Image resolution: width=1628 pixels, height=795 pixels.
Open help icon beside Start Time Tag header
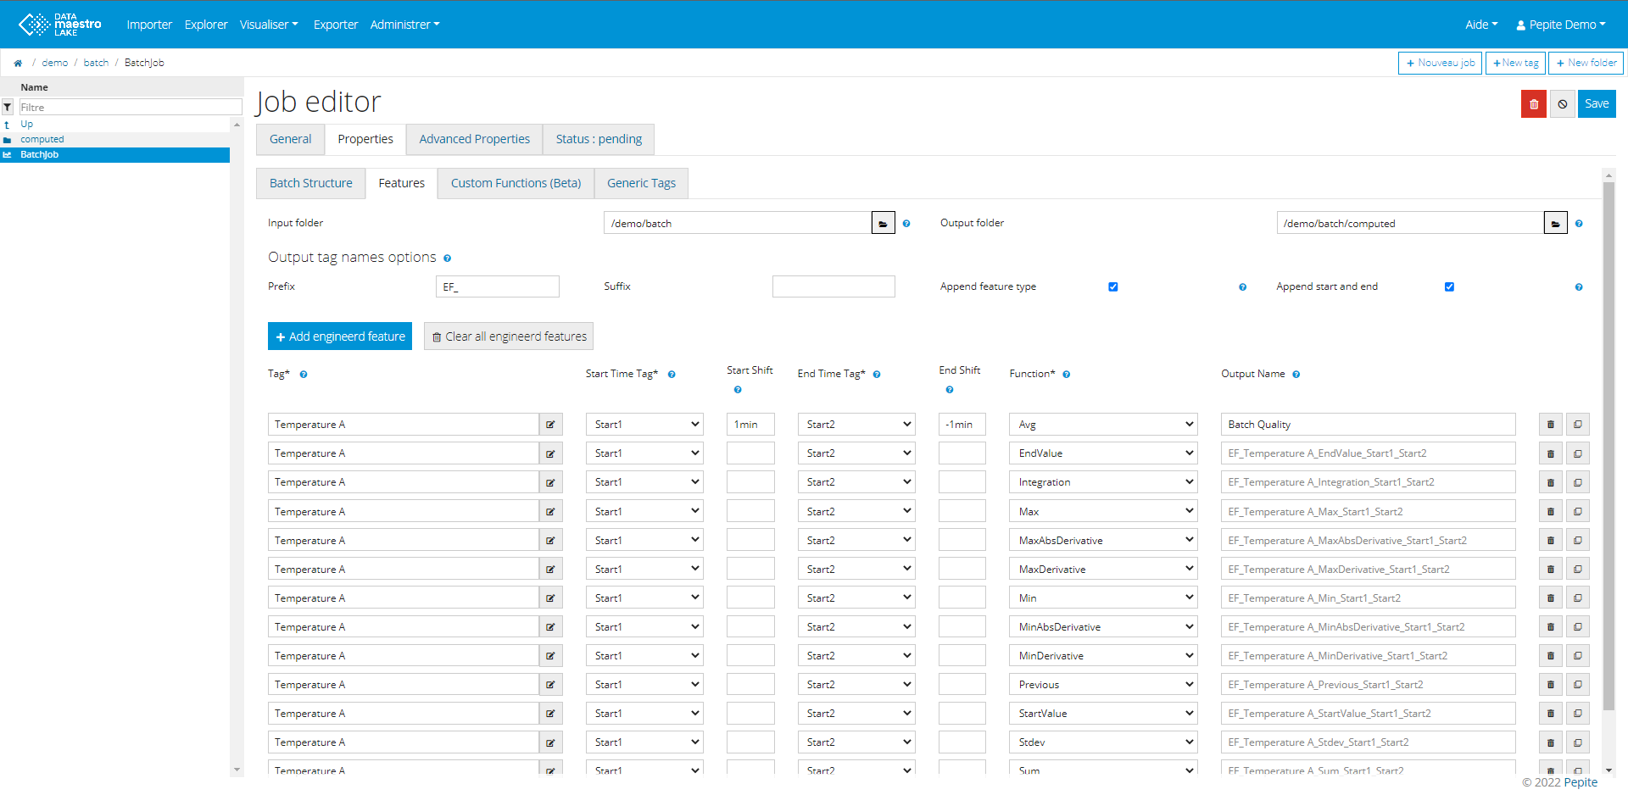pyautogui.click(x=672, y=375)
